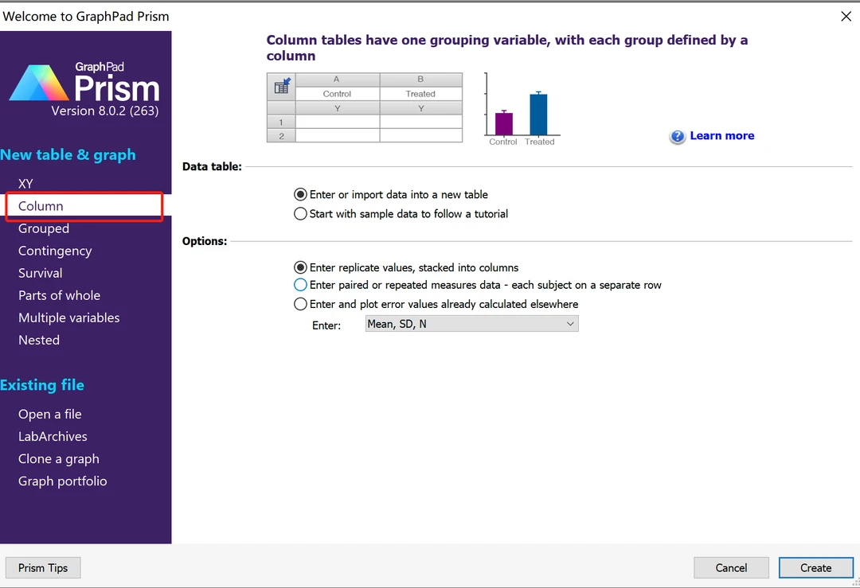This screenshot has height=588, width=860.
Task: Click the Cancel button
Action: pyautogui.click(x=731, y=568)
